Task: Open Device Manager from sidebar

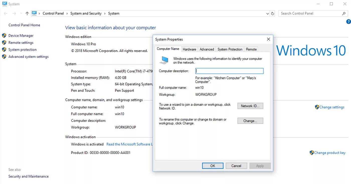Action: tap(21, 36)
